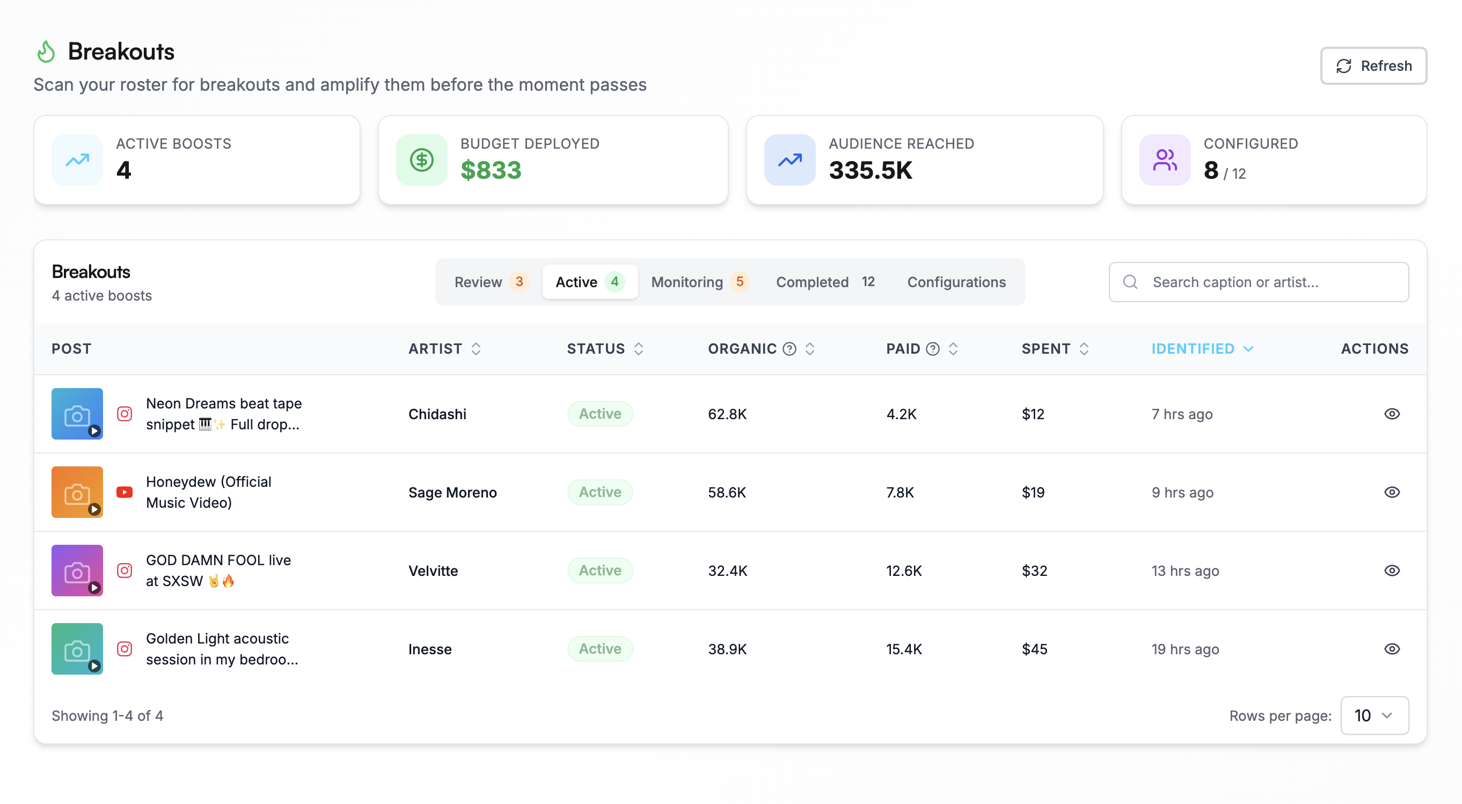Open the rows per page dropdown
This screenshot has width=1462, height=804.
[x=1374, y=715]
